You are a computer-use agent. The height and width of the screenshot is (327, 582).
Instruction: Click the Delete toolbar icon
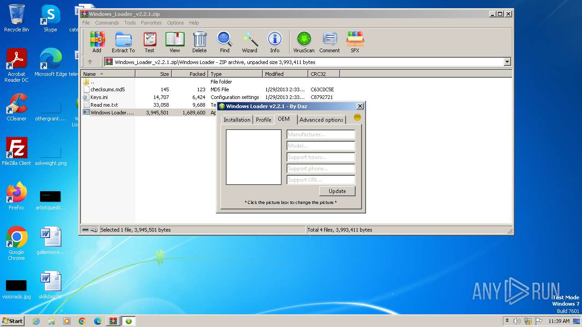pos(199,42)
